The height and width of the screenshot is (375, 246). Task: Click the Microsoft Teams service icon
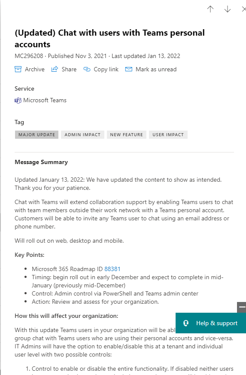point(18,101)
